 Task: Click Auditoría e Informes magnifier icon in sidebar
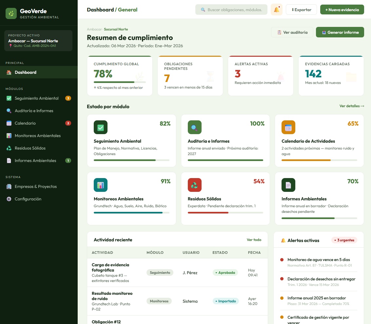[9, 111]
